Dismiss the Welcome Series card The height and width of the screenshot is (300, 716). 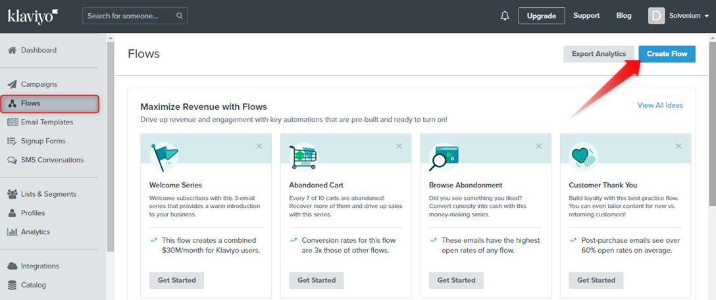coord(259,146)
